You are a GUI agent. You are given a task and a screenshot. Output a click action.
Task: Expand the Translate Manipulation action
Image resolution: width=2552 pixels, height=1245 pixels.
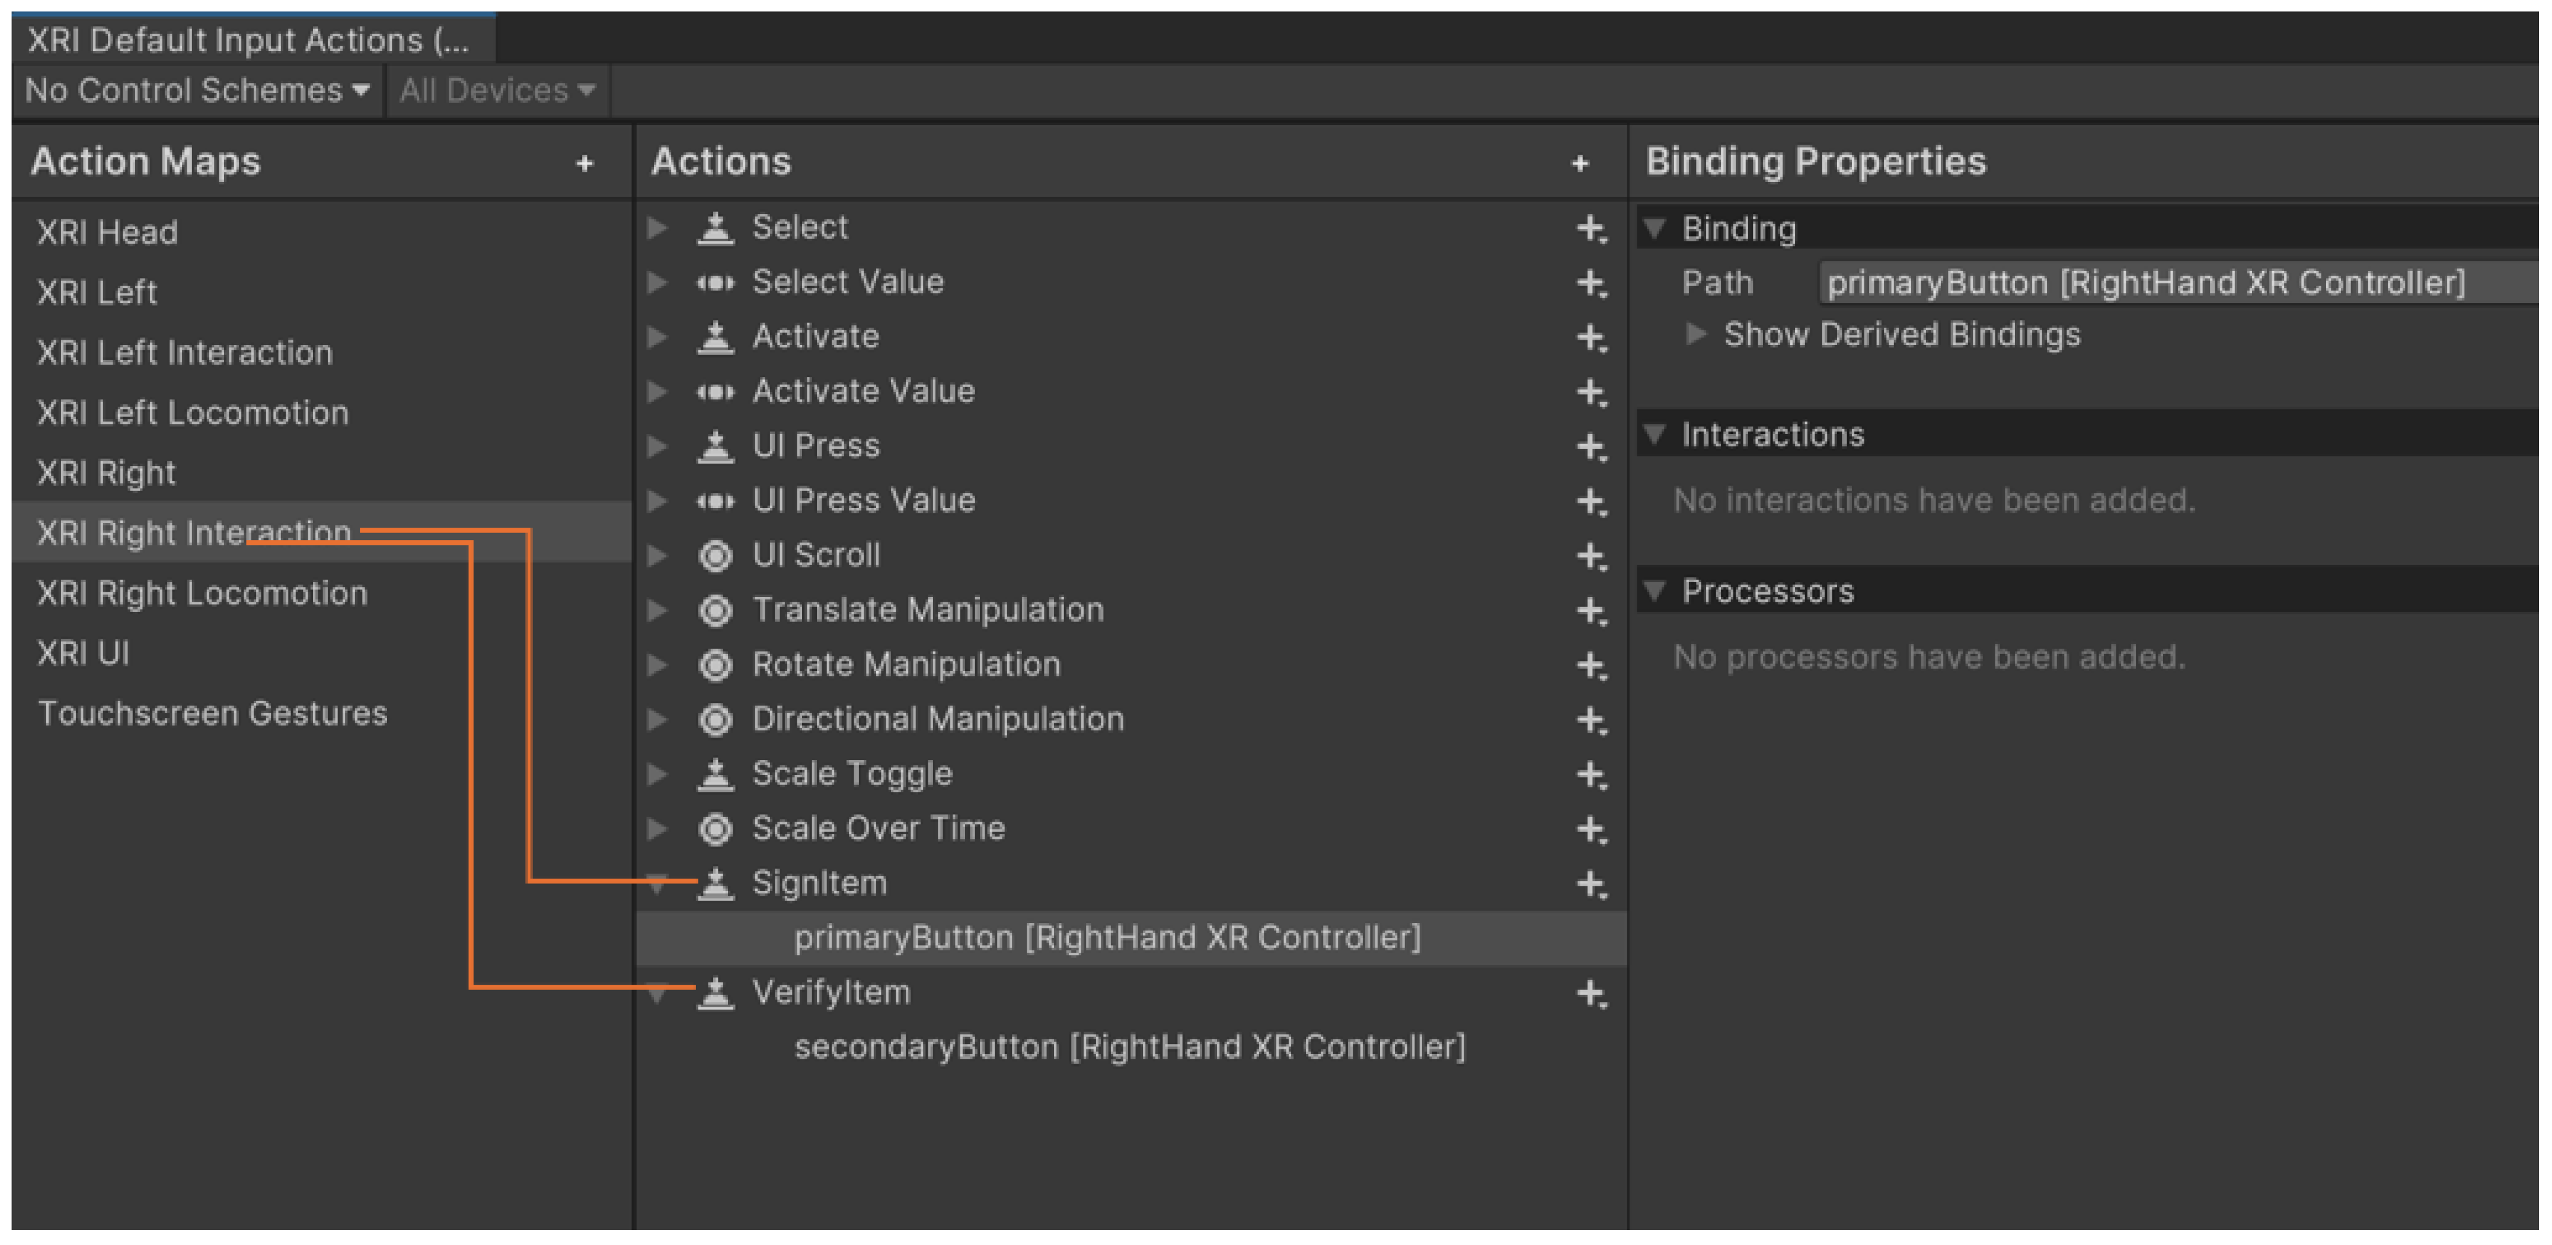pyautogui.click(x=657, y=610)
